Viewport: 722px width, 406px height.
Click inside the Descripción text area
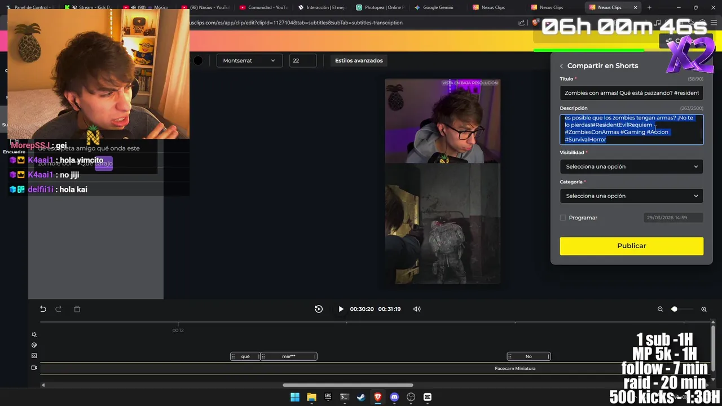click(631, 129)
